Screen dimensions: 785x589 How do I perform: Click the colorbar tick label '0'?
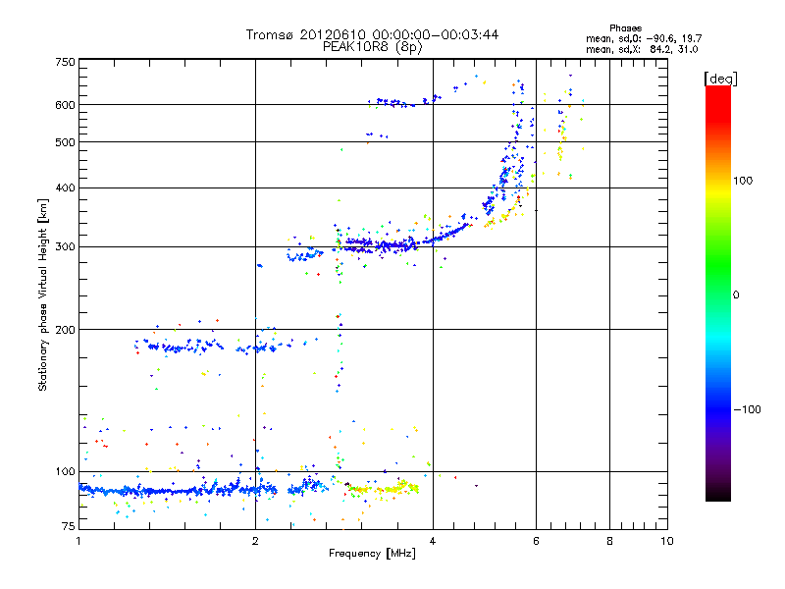[x=736, y=294]
